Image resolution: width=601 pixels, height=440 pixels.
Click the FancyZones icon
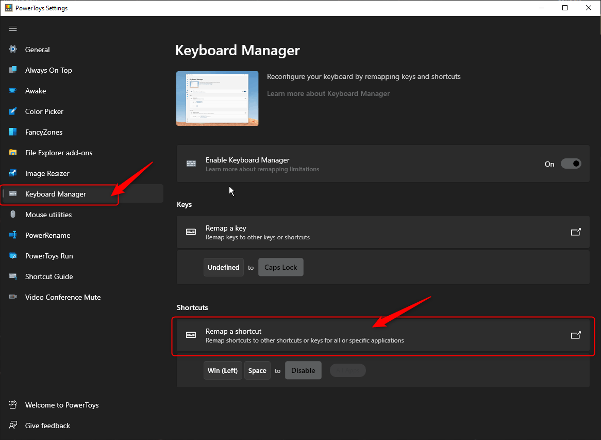click(x=13, y=132)
